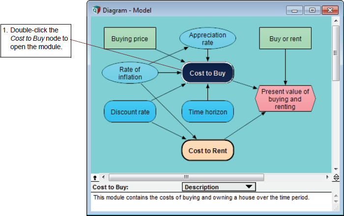Click the description pane scroll down arrow

(336, 201)
